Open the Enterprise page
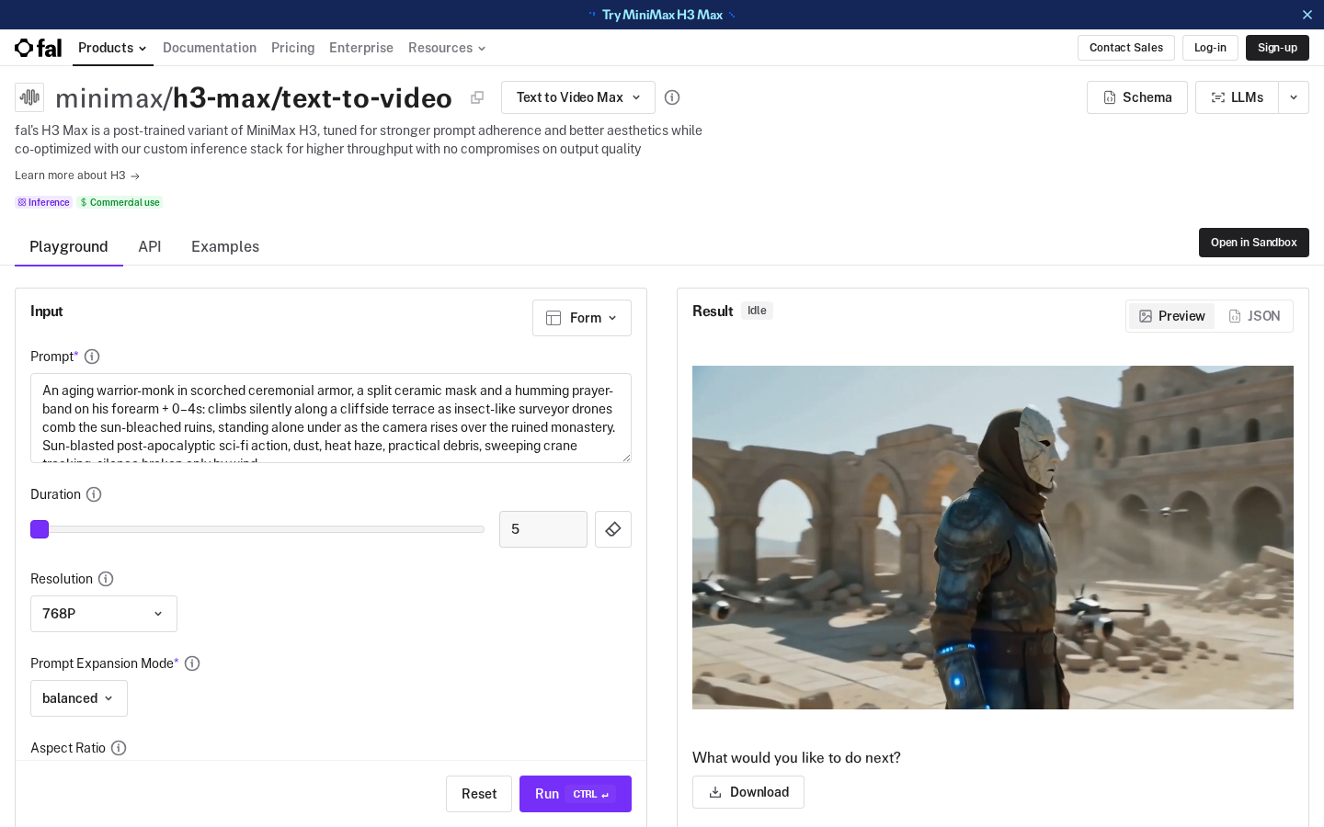This screenshot has height=827, width=1324. [361, 48]
